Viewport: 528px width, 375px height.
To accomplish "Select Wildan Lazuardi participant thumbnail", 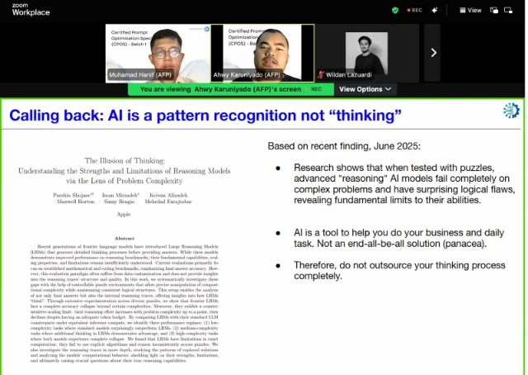I will point(367,54).
